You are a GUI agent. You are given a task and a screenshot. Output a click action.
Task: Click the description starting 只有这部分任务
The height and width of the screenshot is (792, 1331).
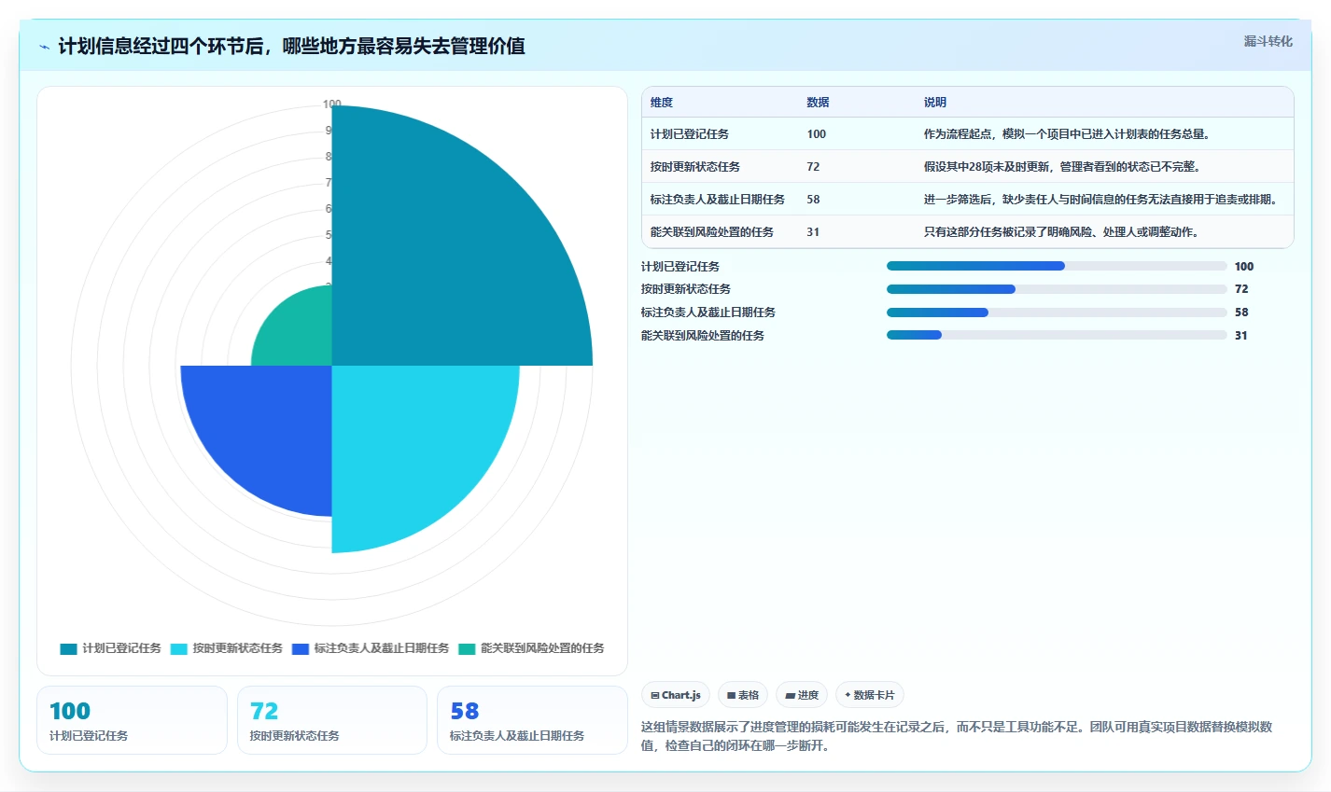[x=1064, y=232]
